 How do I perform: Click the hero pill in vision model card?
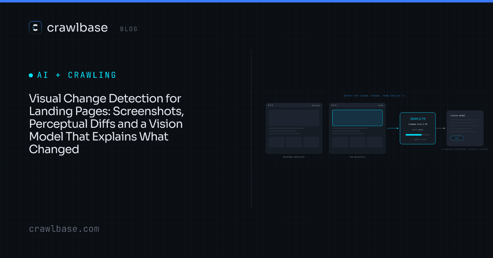click(x=457, y=138)
